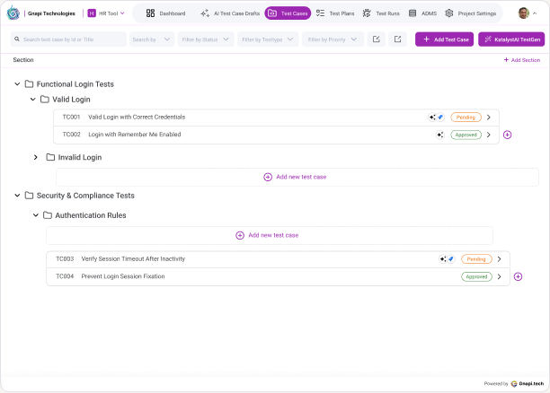Image resolution: width=550 pixels, height=393 pixels.
Task: Expand the profile menu caret
Action: pyautogui.click(x=535, y=13)
